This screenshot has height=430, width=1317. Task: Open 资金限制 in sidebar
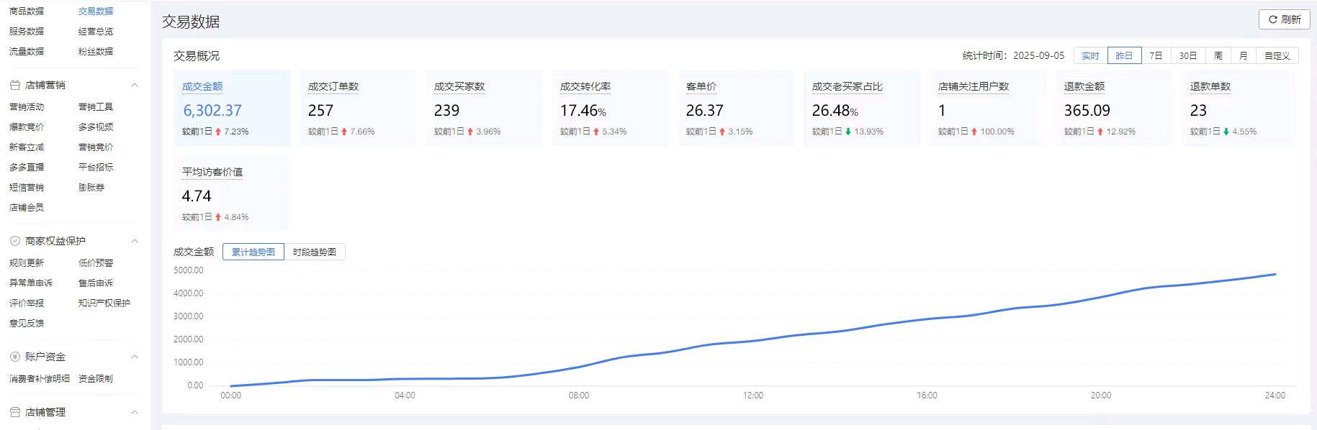click(x=96, y=378)
